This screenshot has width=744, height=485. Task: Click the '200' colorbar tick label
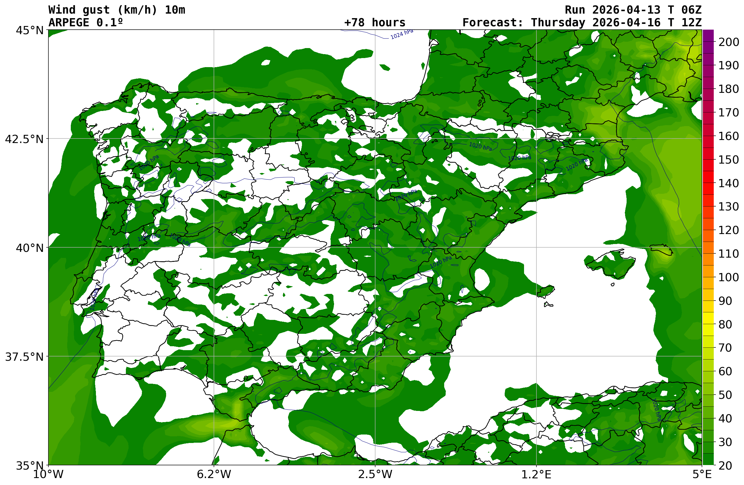coord(728,42)
